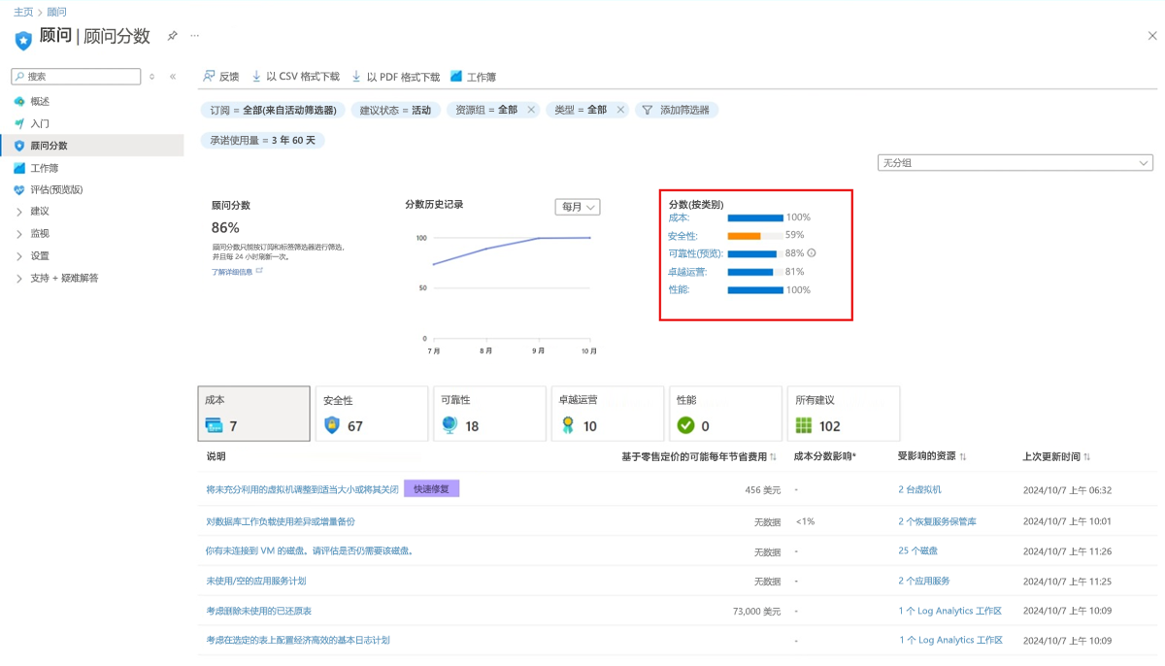
Task: Click the 快速修复 button
Action: pyautogui.click(x=431, y=488)
